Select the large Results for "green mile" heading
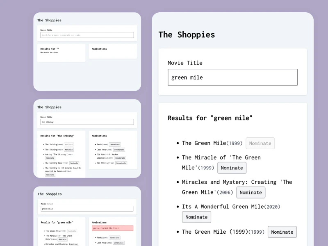328x246 pixels. click(x=210, y=118)
